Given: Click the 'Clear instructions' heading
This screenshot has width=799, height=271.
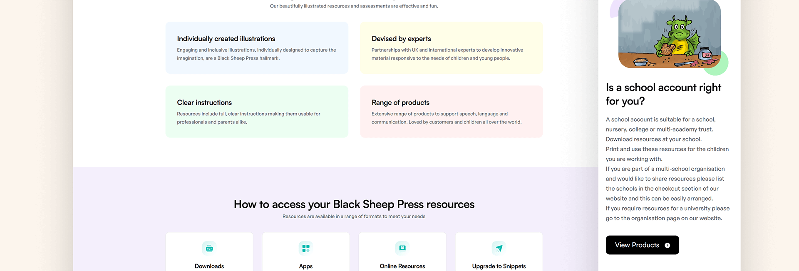Looking at the screenshot, I should coord(204,102).
